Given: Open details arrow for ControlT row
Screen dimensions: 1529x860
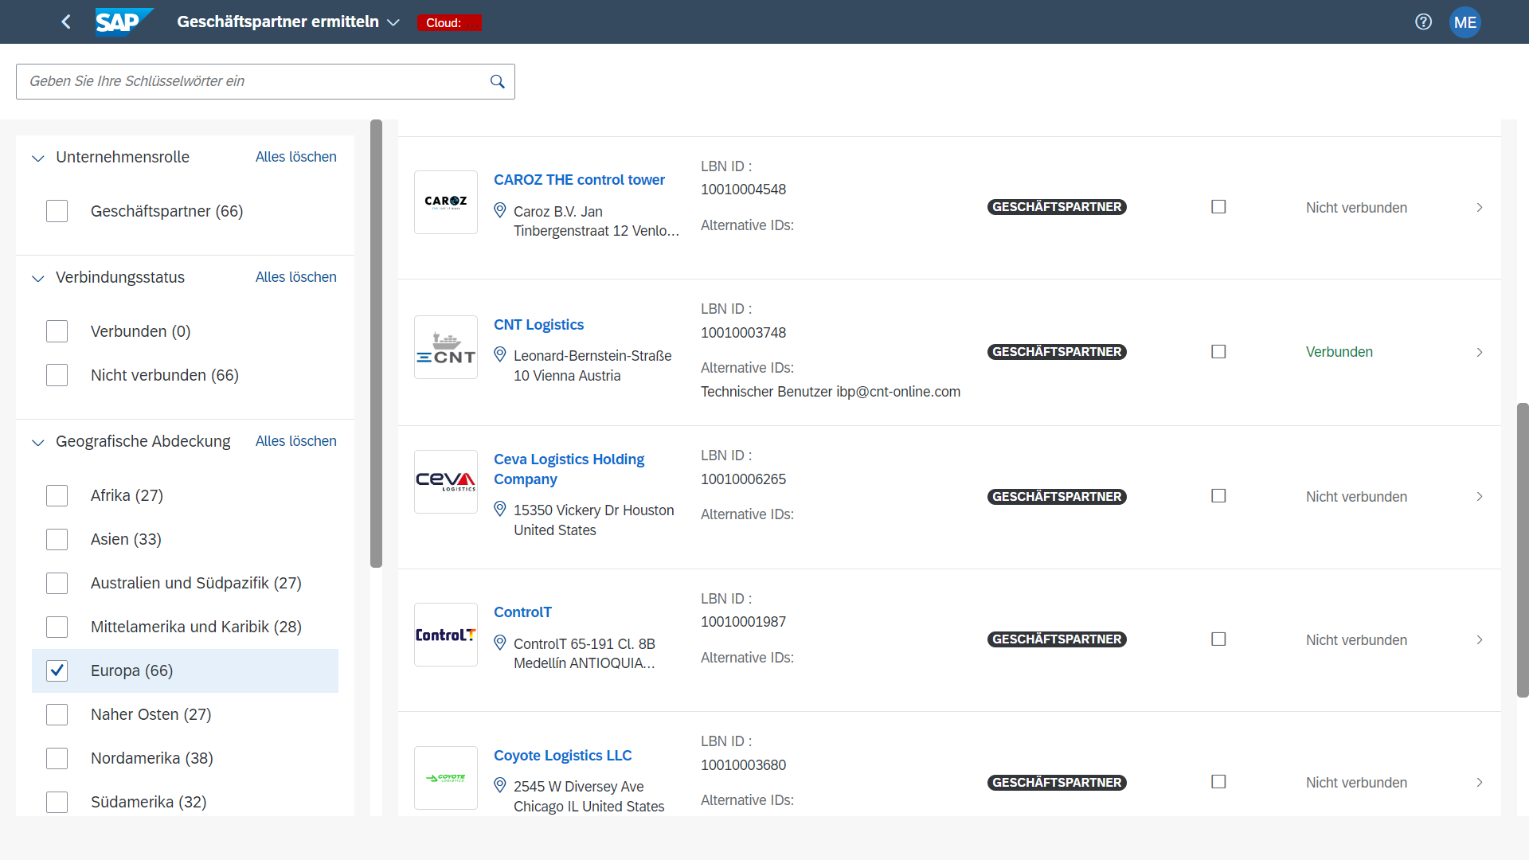Looking at the screenshot, I should tap(1480, 640).
